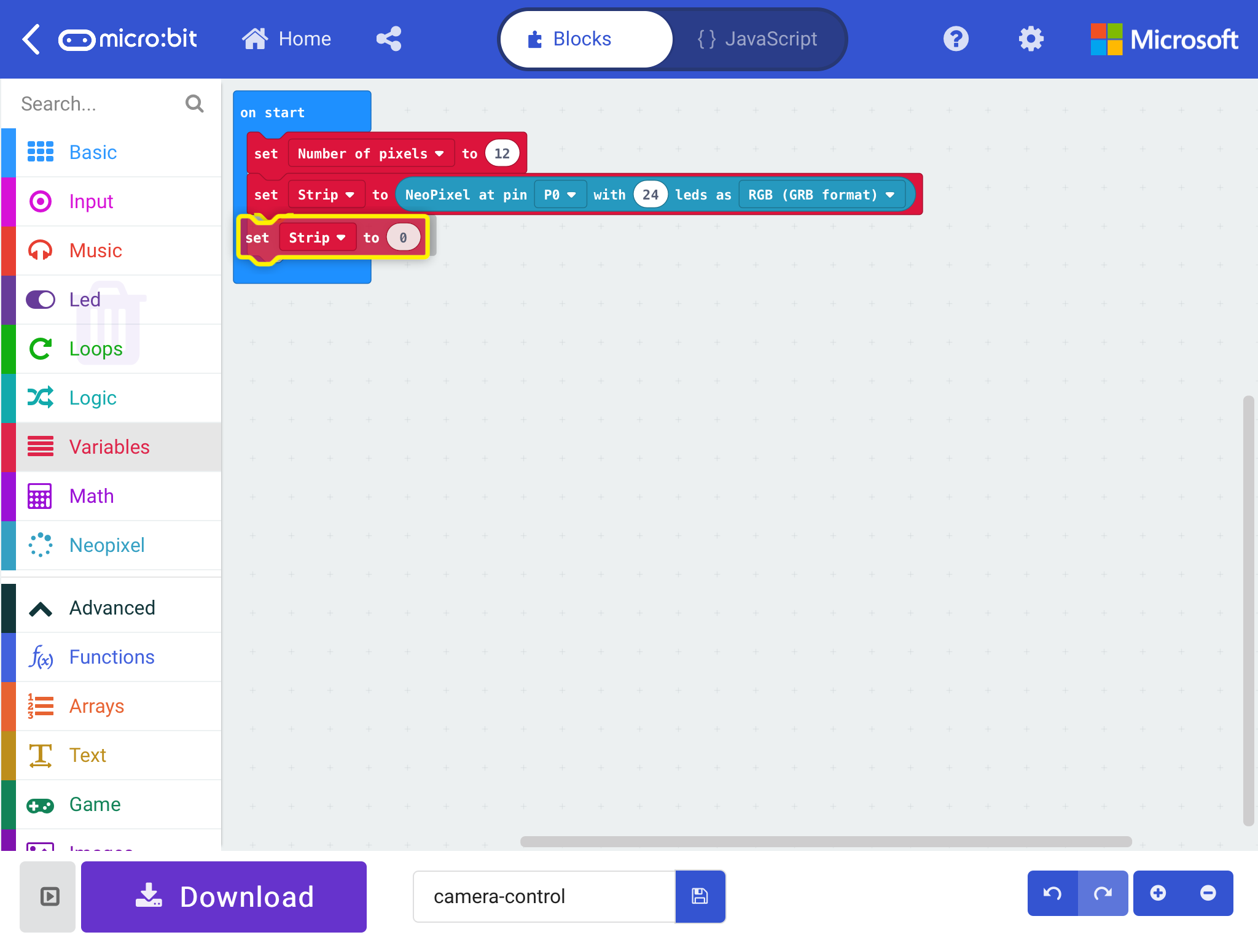The width and height of the screenshot is (1258, 943).
Task: Save the project with the disk button
Action: coord(700,896)
